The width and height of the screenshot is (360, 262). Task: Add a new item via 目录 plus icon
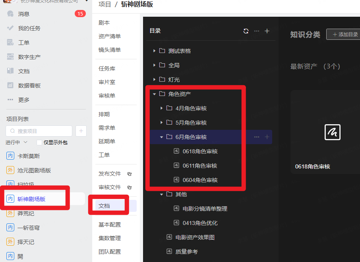tap(267, 31)
